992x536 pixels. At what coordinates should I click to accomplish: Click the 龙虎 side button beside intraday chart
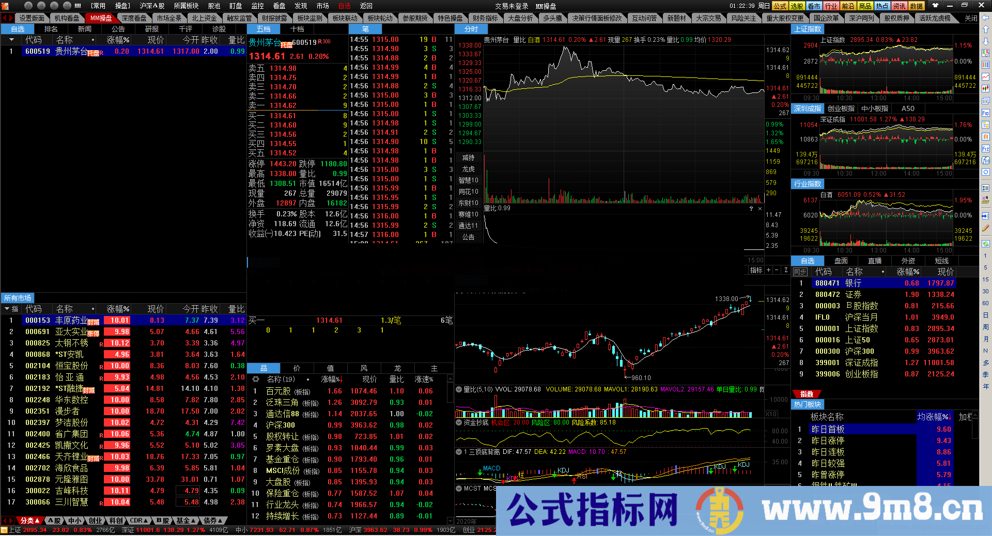pyautogui.click(x=469, y=169)
